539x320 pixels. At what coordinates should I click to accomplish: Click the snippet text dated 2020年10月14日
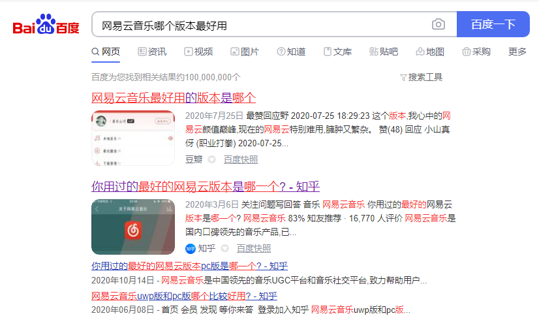click(x=259, y=280)
